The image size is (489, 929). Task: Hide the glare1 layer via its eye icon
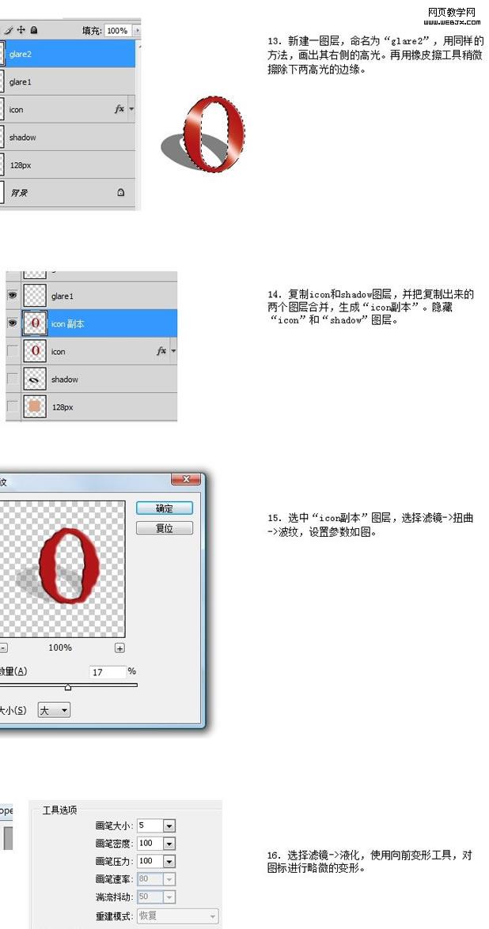(13, 296)
